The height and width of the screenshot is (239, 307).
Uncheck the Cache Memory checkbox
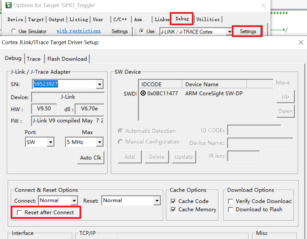(x=173, y=210)
